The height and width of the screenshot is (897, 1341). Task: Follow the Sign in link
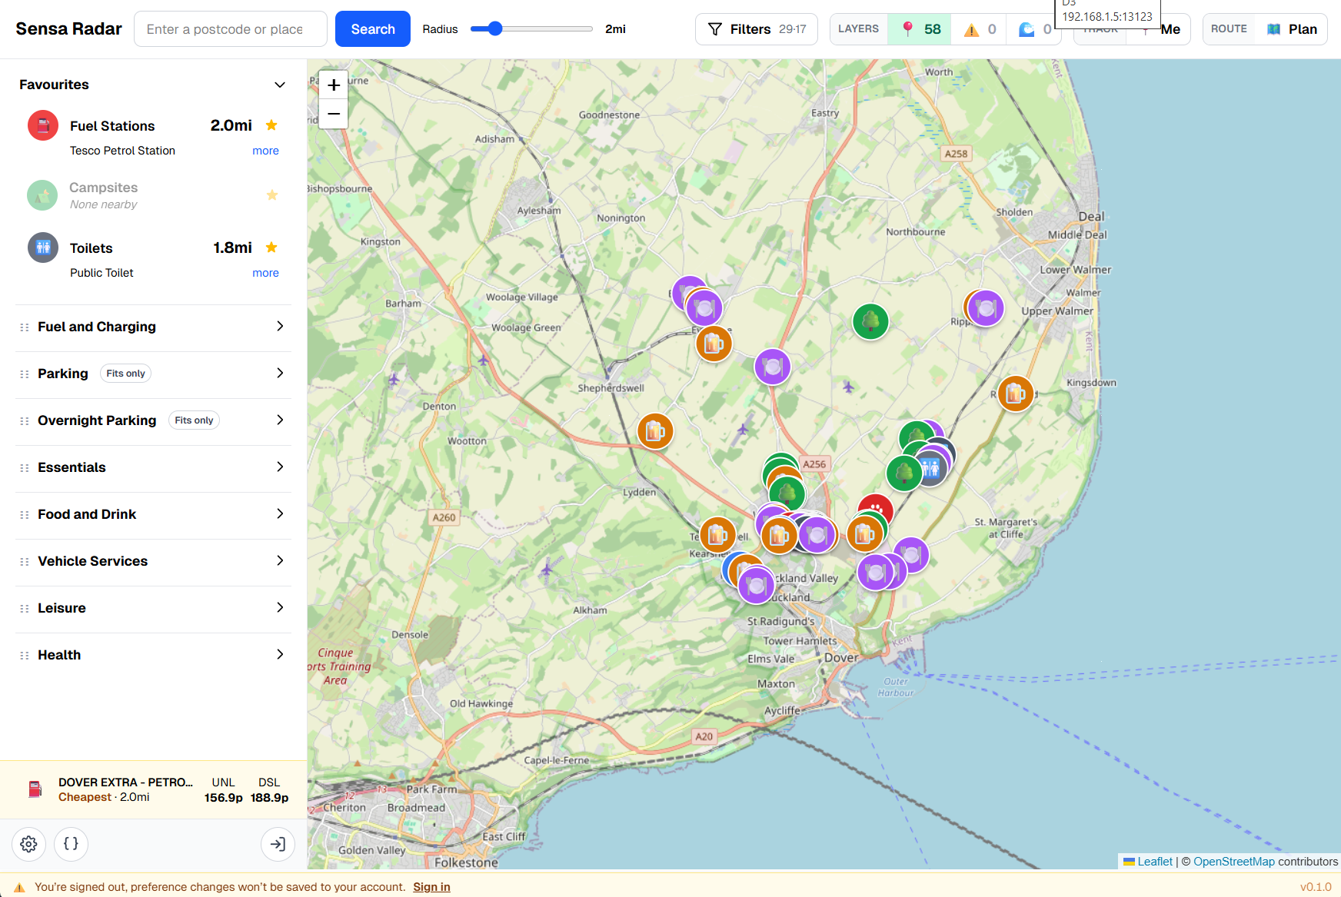(x=431, y=887)
